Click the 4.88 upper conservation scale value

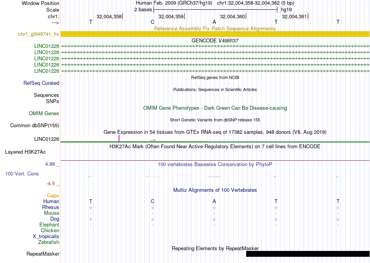click(50, 164)
